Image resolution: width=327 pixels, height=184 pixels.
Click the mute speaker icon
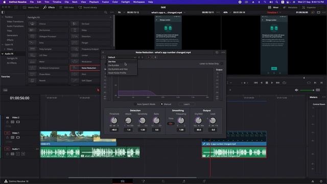click(296, 90)
